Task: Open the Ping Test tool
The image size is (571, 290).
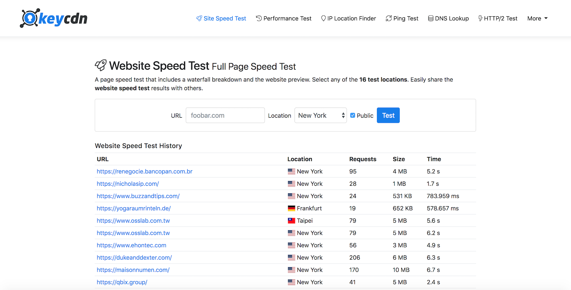Action: (402, 18)
